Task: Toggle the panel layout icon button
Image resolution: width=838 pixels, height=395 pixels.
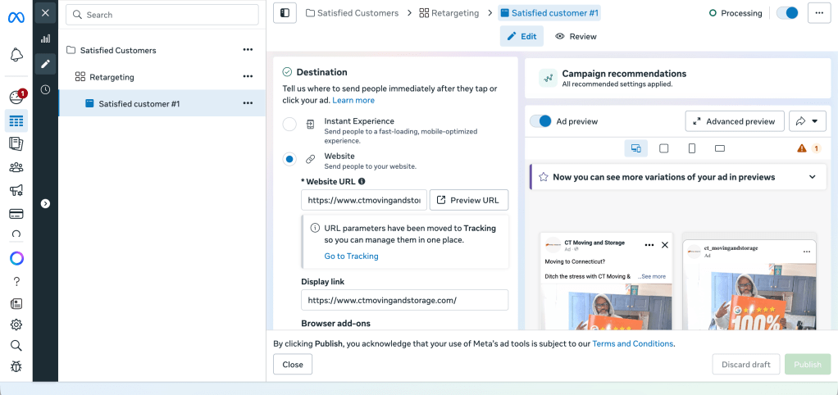Action: point(285,13)
